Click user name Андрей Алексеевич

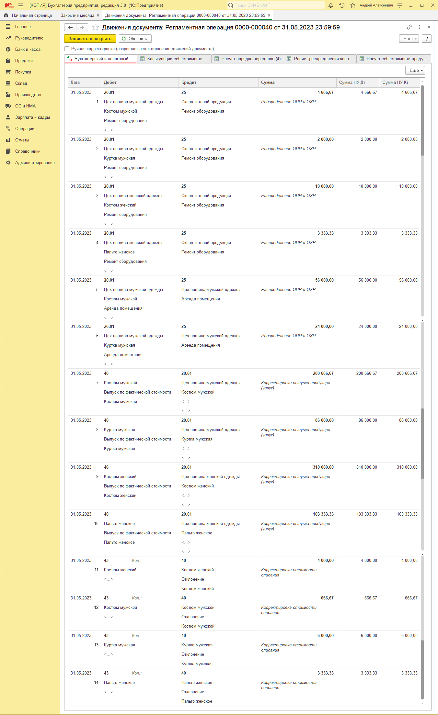click(376, 5)
